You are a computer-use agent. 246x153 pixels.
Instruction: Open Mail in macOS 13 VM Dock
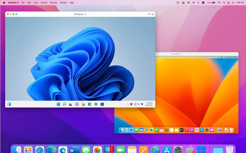[x=141, y=130]
